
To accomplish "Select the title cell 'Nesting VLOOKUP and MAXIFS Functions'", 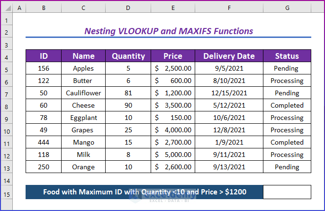I will pyautogui.click(x=168, y=31).
